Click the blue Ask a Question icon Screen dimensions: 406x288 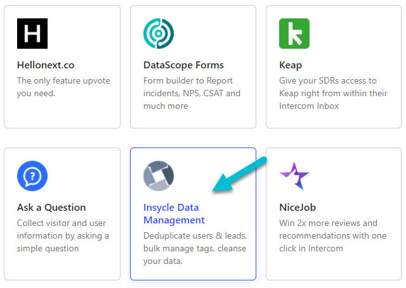tap(32, 175)
